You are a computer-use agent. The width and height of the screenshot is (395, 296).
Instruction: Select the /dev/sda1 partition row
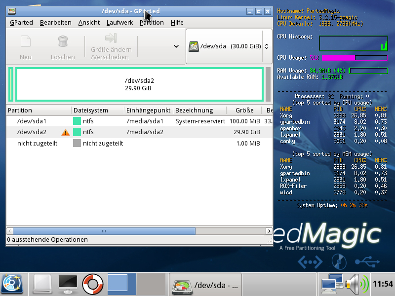(139, 121)
